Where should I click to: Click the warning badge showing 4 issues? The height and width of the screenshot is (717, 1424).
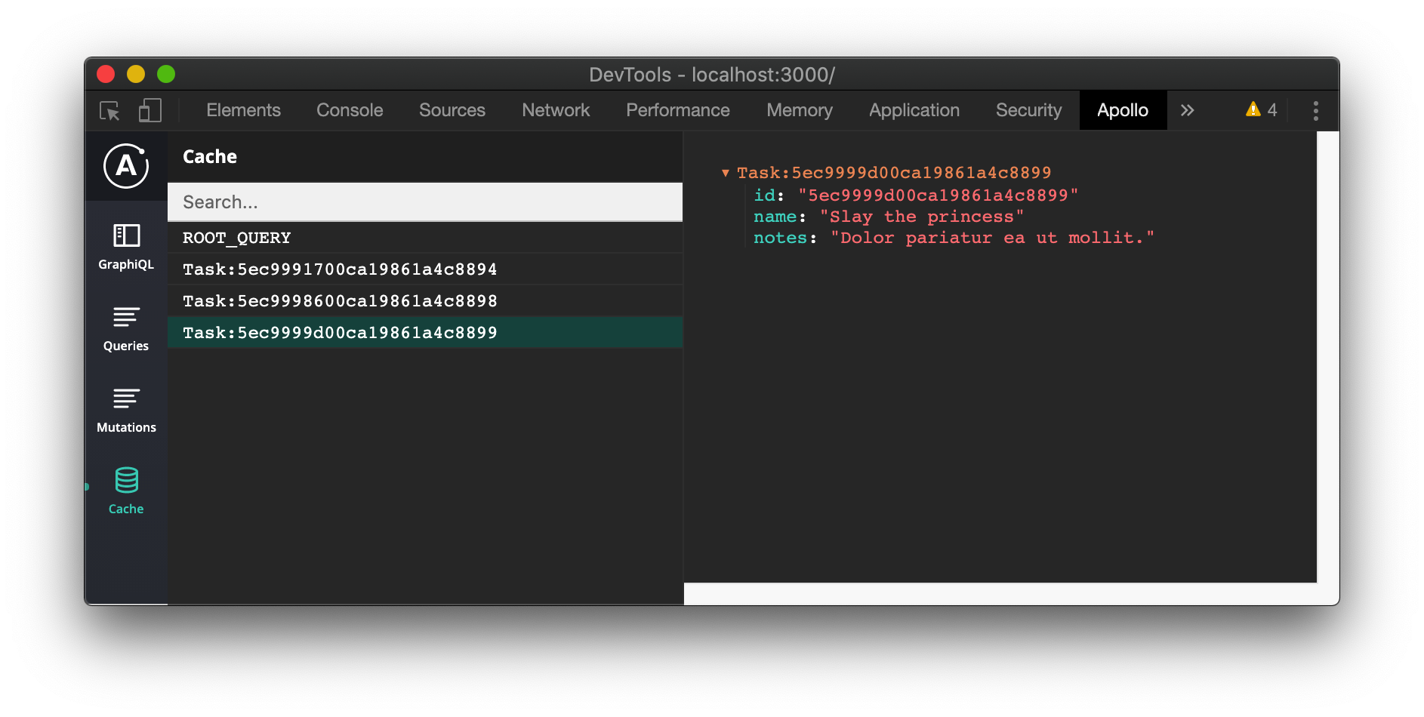coord(1259,109)
